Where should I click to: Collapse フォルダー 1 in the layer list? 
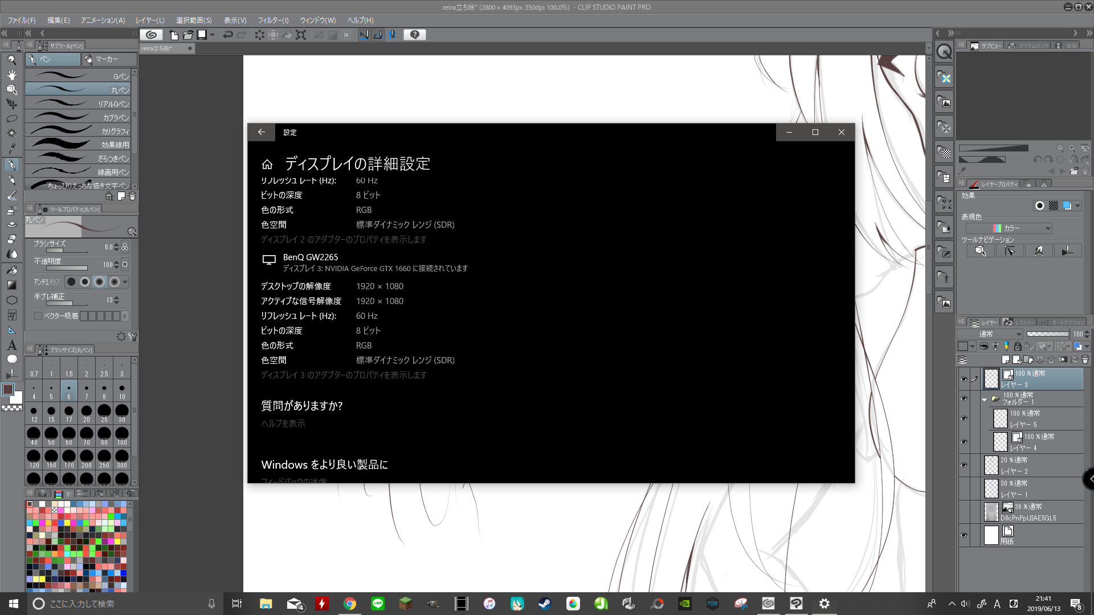point(984,399)
